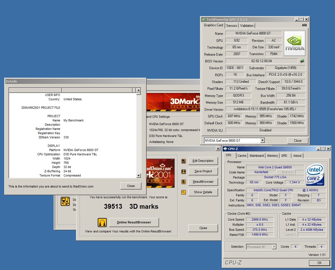Click the Cores count field showing 4
The height and width of the screenshot is (270, 335).
click(x=295, y=247)
